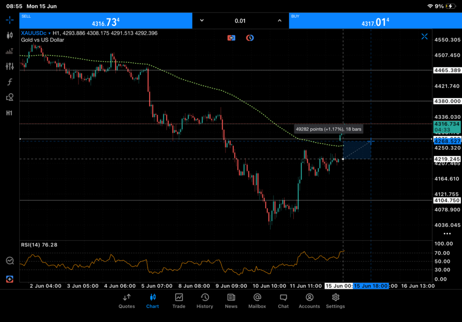
Task: Open the Trade tab
Action: click(x=179, y=301)
